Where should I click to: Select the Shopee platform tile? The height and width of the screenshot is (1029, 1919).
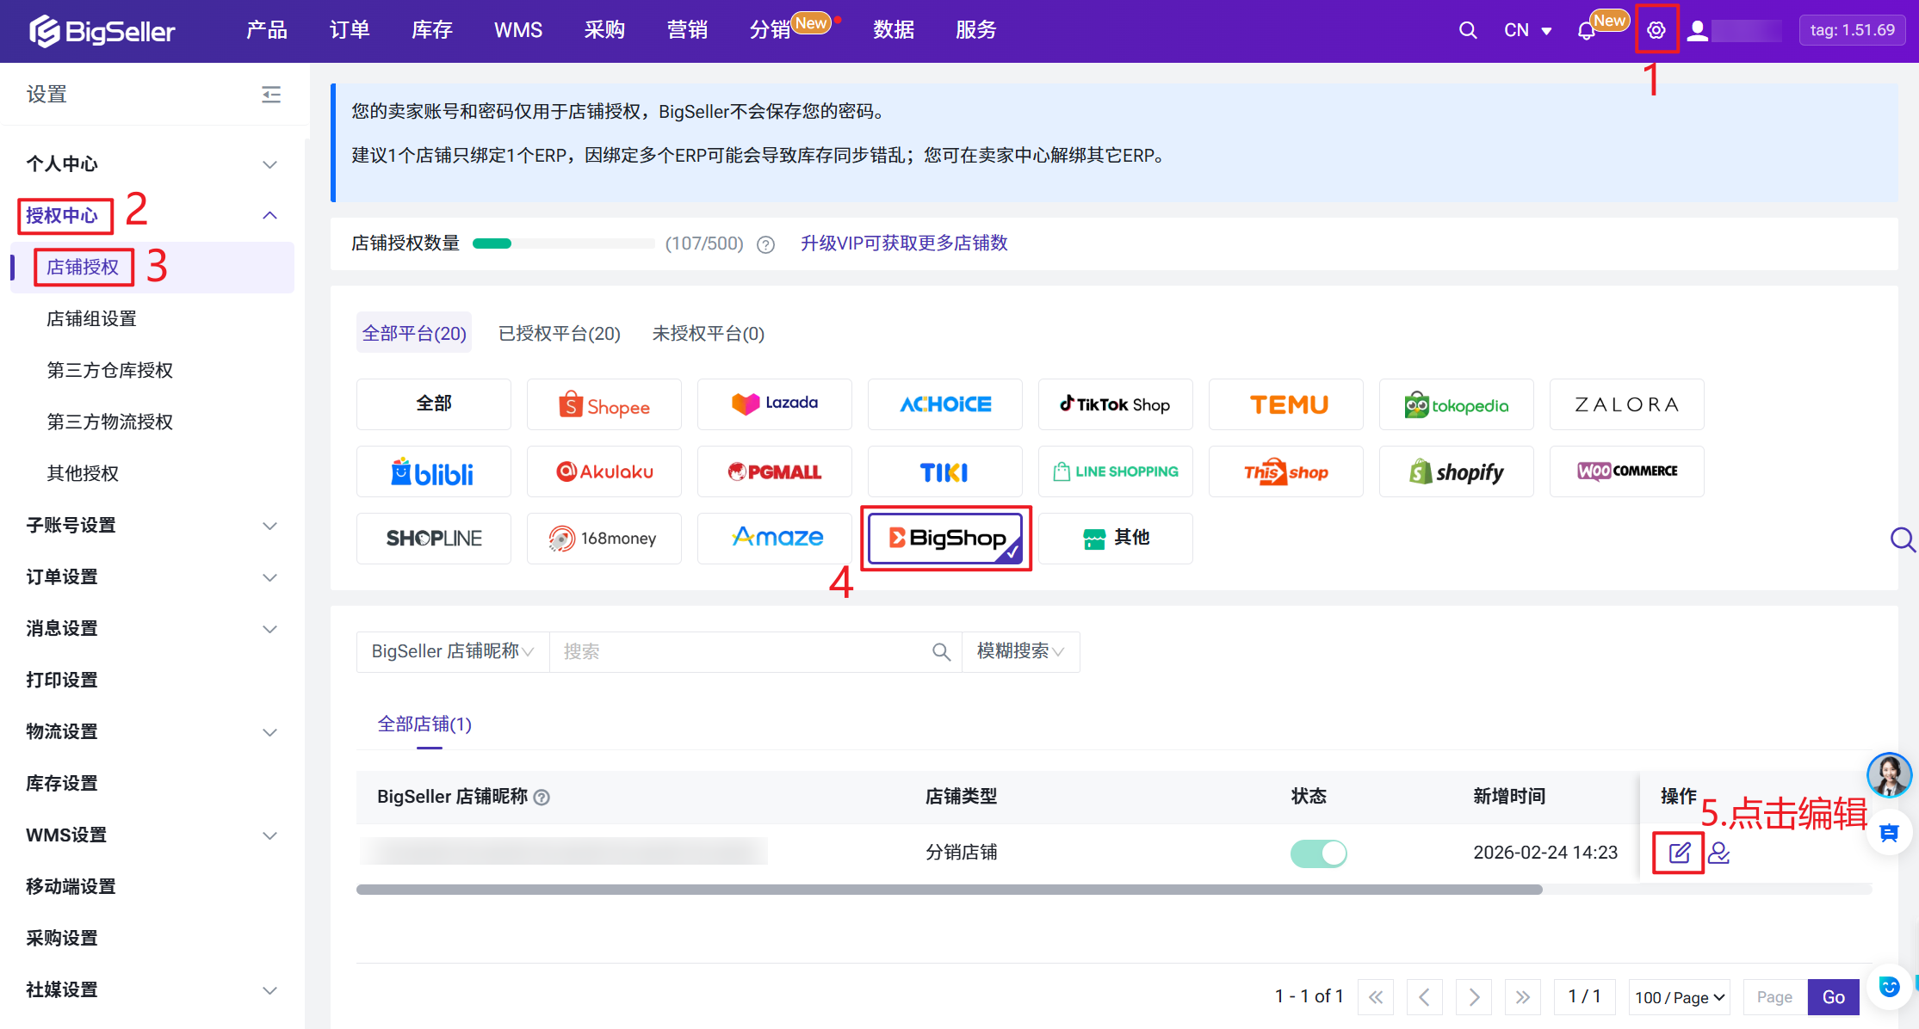pos(604,404)
